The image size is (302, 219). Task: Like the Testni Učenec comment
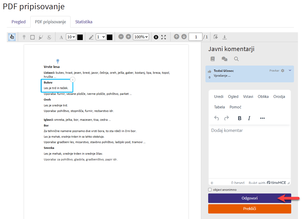pyautogui.click(x=209, y=71)
